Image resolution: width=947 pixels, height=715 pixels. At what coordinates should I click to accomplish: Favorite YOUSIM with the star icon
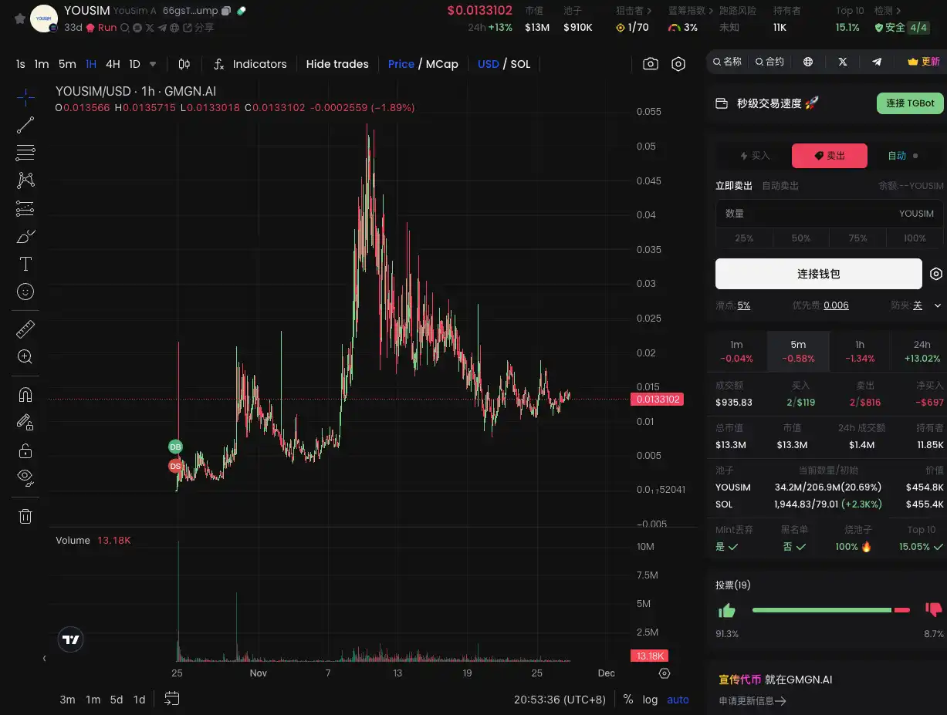pyautogui.click(x=20, y=19)
